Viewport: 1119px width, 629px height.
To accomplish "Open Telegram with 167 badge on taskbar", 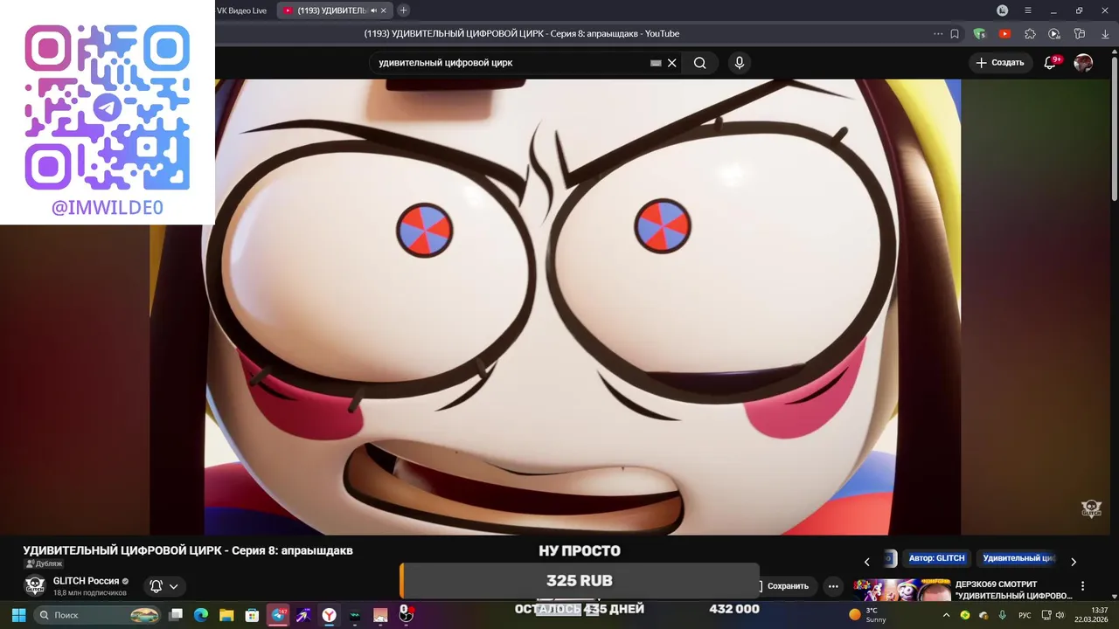I will coord(278,615).
